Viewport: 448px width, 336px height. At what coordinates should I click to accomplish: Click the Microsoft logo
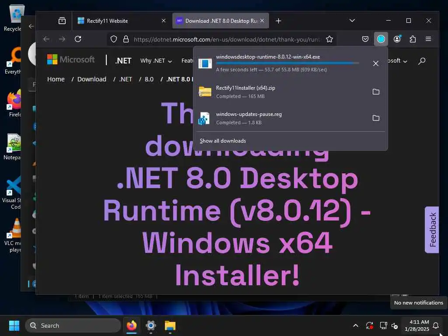click(70, 59)
